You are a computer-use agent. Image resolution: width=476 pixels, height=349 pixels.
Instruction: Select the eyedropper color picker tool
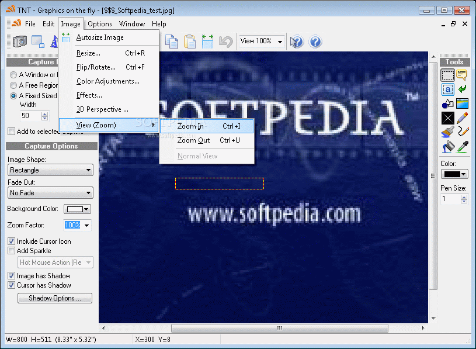(463, 147)
